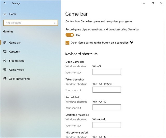This screenshot has height=138, width=166.
Task: Click Your shortcut field for Open Game bar
Action: click(x=107, y=72)
